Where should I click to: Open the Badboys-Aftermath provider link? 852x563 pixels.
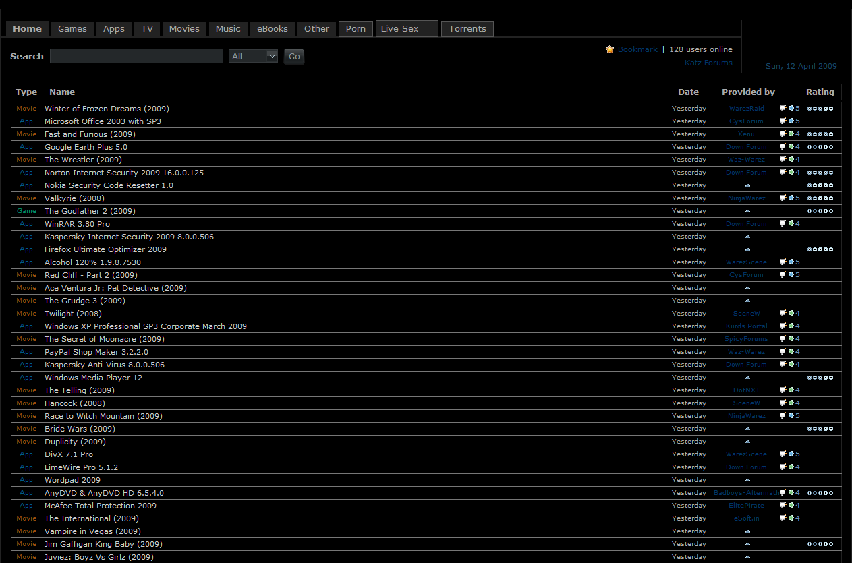(x=746, y=493)
